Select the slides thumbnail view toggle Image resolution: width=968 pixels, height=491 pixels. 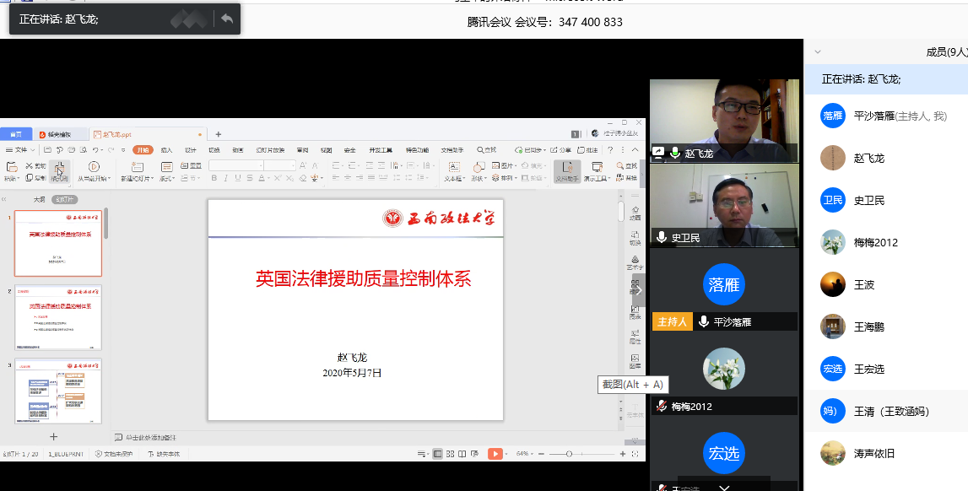pos(65,199)
